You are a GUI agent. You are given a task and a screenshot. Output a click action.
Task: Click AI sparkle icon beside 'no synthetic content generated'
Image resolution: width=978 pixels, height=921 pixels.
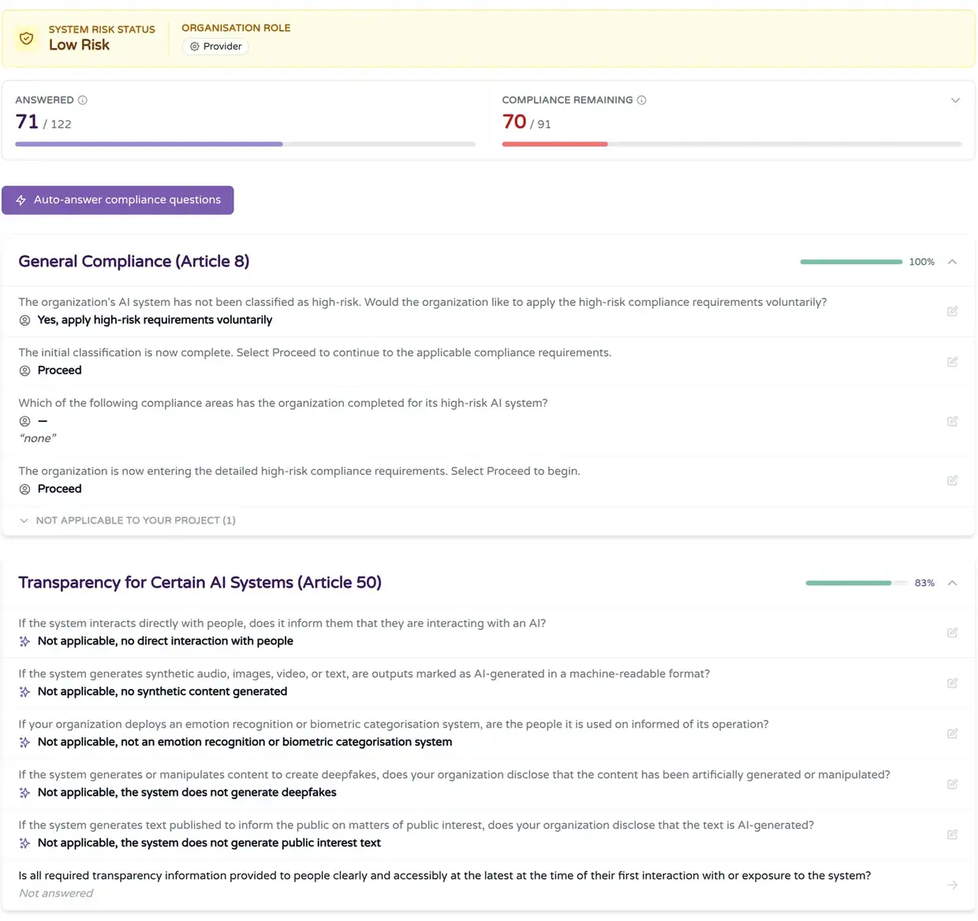(x=24, y=692)
